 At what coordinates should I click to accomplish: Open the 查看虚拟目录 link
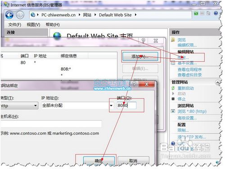pyautogui.click(x=189, y=75)
